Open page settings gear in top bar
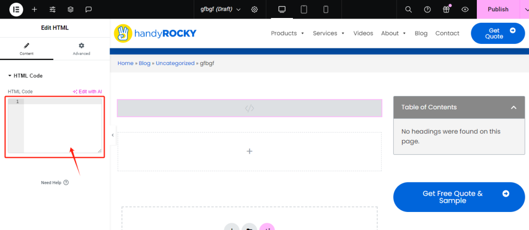The width and height of the screenshot is (529, 230). pos(254,9)
